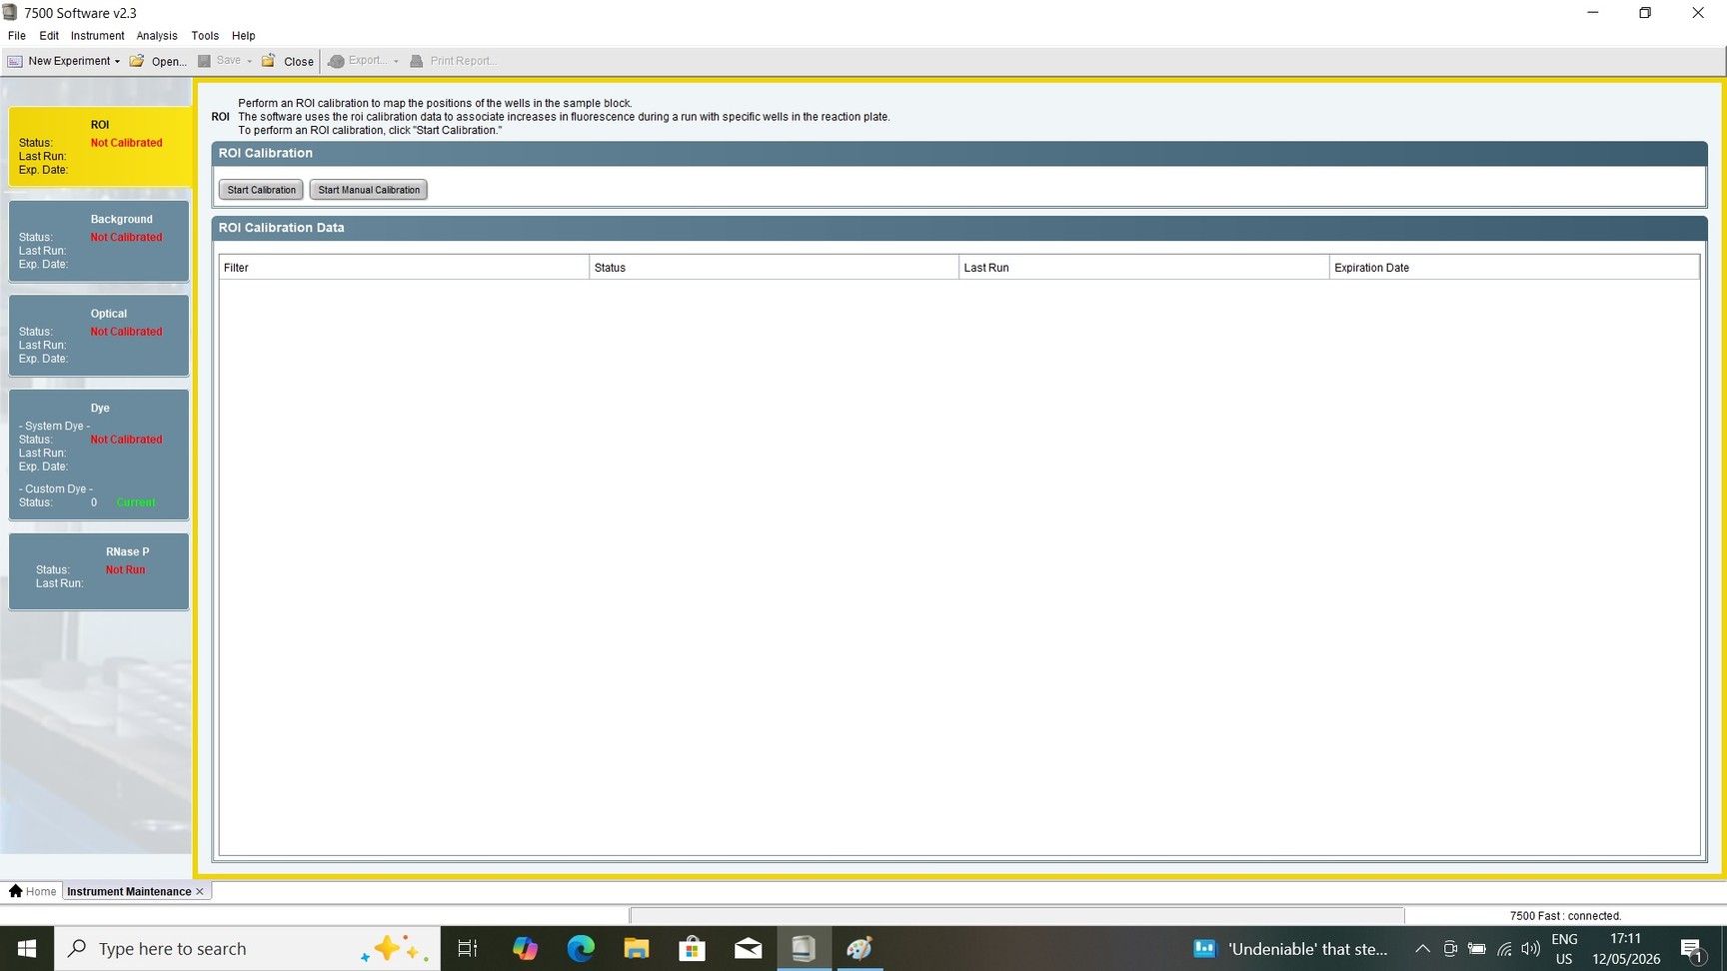Switch to the Instrument Maintenance tab

coord(129,891)
